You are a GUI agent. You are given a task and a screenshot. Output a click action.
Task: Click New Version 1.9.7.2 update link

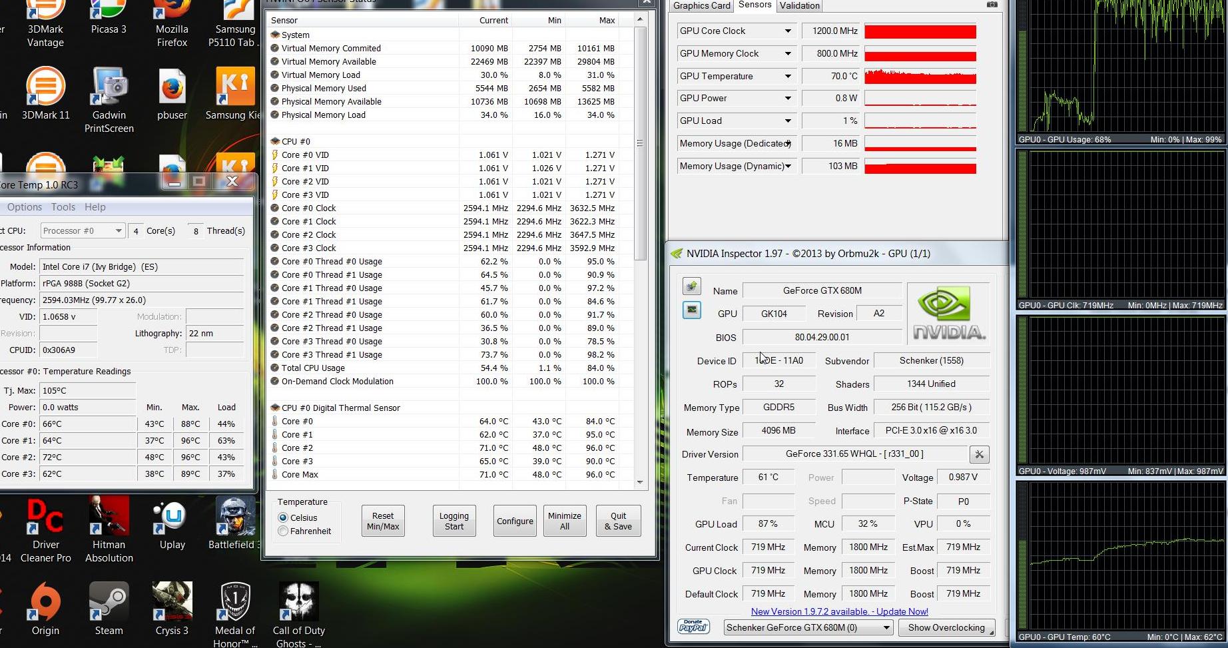(x=839, y=611)
